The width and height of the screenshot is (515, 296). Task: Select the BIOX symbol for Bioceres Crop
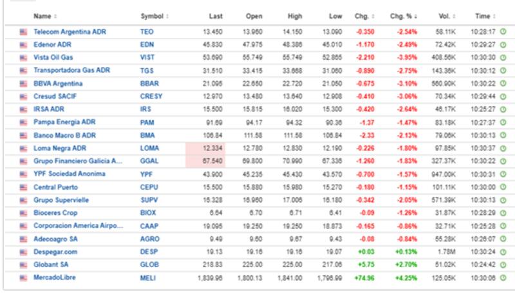click(147, 213)
